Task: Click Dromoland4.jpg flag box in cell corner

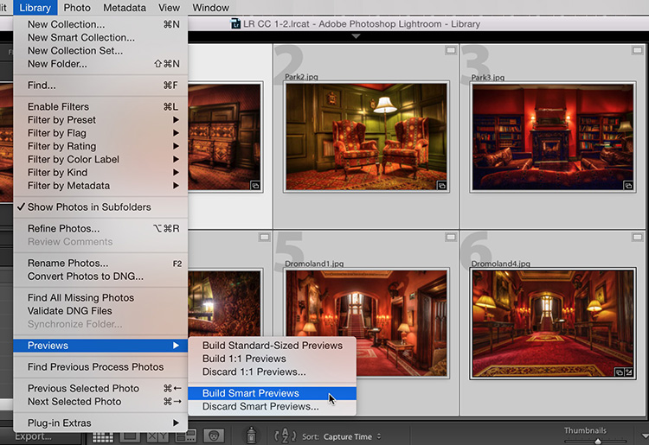Action: click(x=637, y=237)
